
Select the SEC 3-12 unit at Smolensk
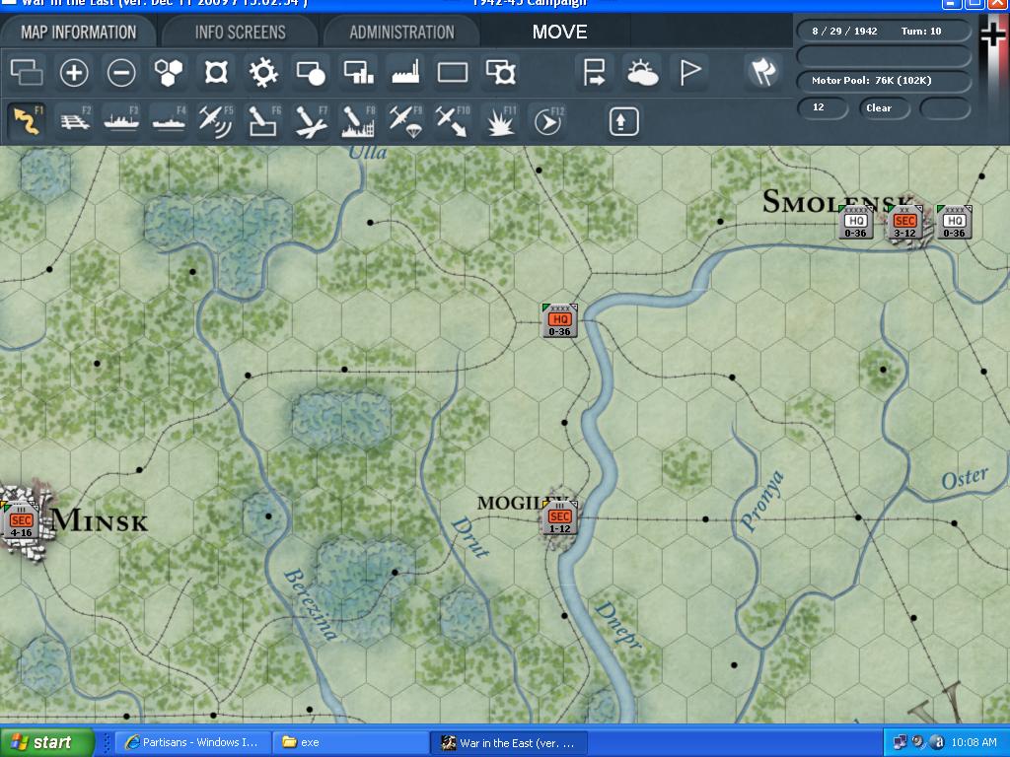coord(904,222)
